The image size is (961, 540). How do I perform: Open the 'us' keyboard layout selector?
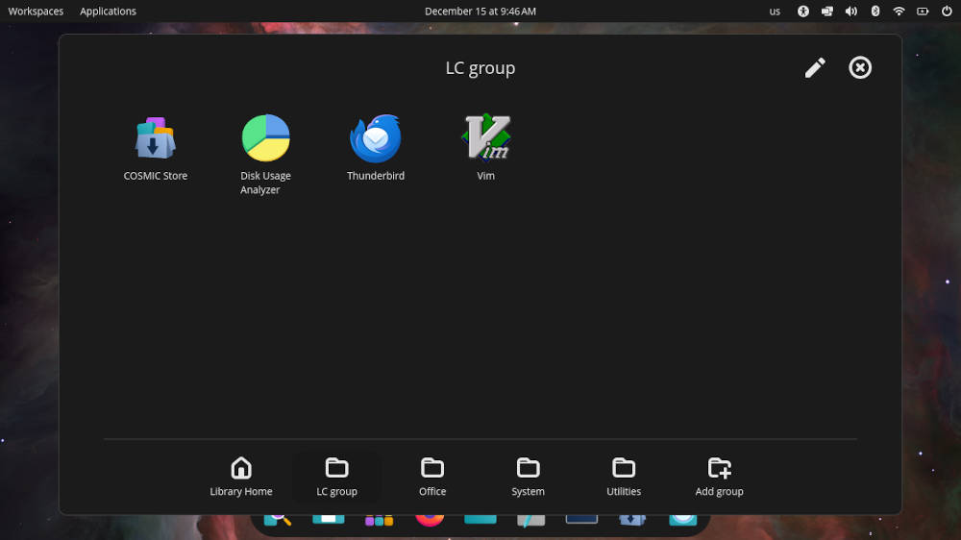pos(775,12)
